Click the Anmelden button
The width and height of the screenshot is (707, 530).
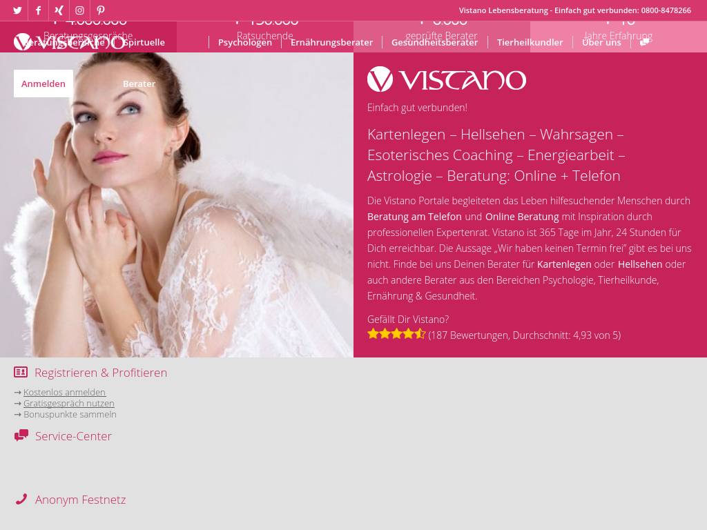[43, 84]
